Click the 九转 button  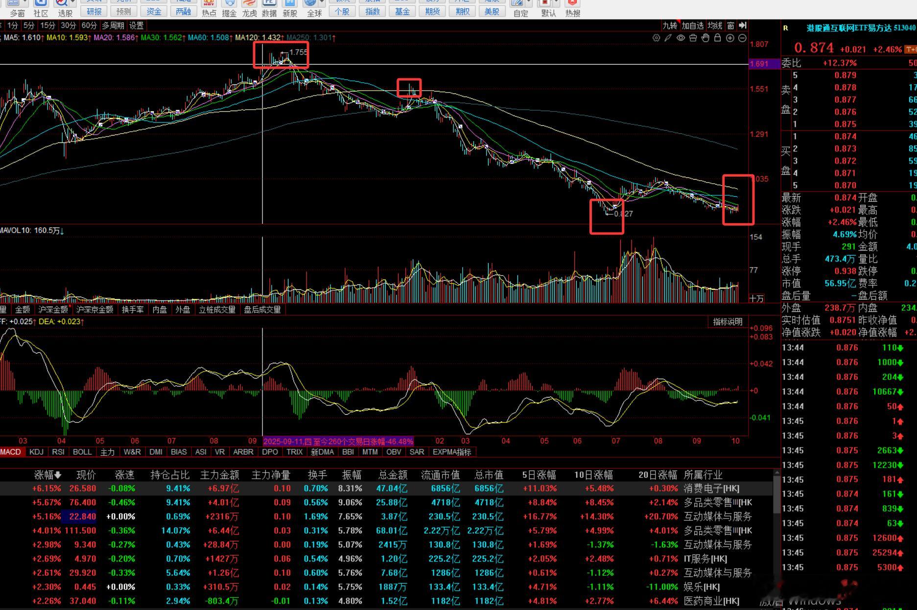click(x=670, y=25)
